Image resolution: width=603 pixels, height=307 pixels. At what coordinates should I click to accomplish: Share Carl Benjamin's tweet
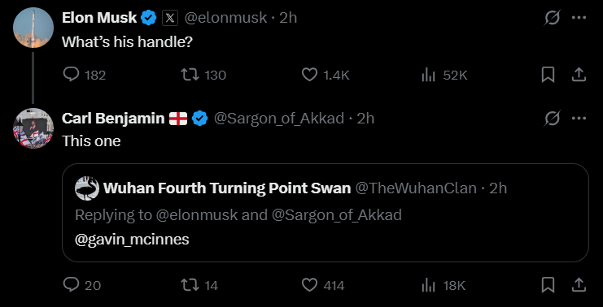tap(579, 285)
